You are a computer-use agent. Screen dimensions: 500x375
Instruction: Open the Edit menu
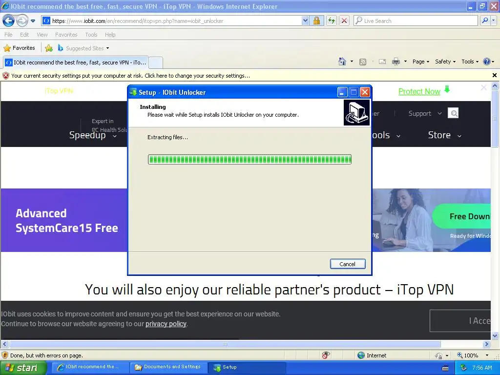click(x=24, y=35)
